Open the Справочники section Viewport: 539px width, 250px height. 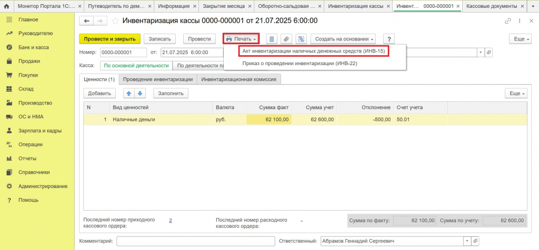(x=34, y=172)
